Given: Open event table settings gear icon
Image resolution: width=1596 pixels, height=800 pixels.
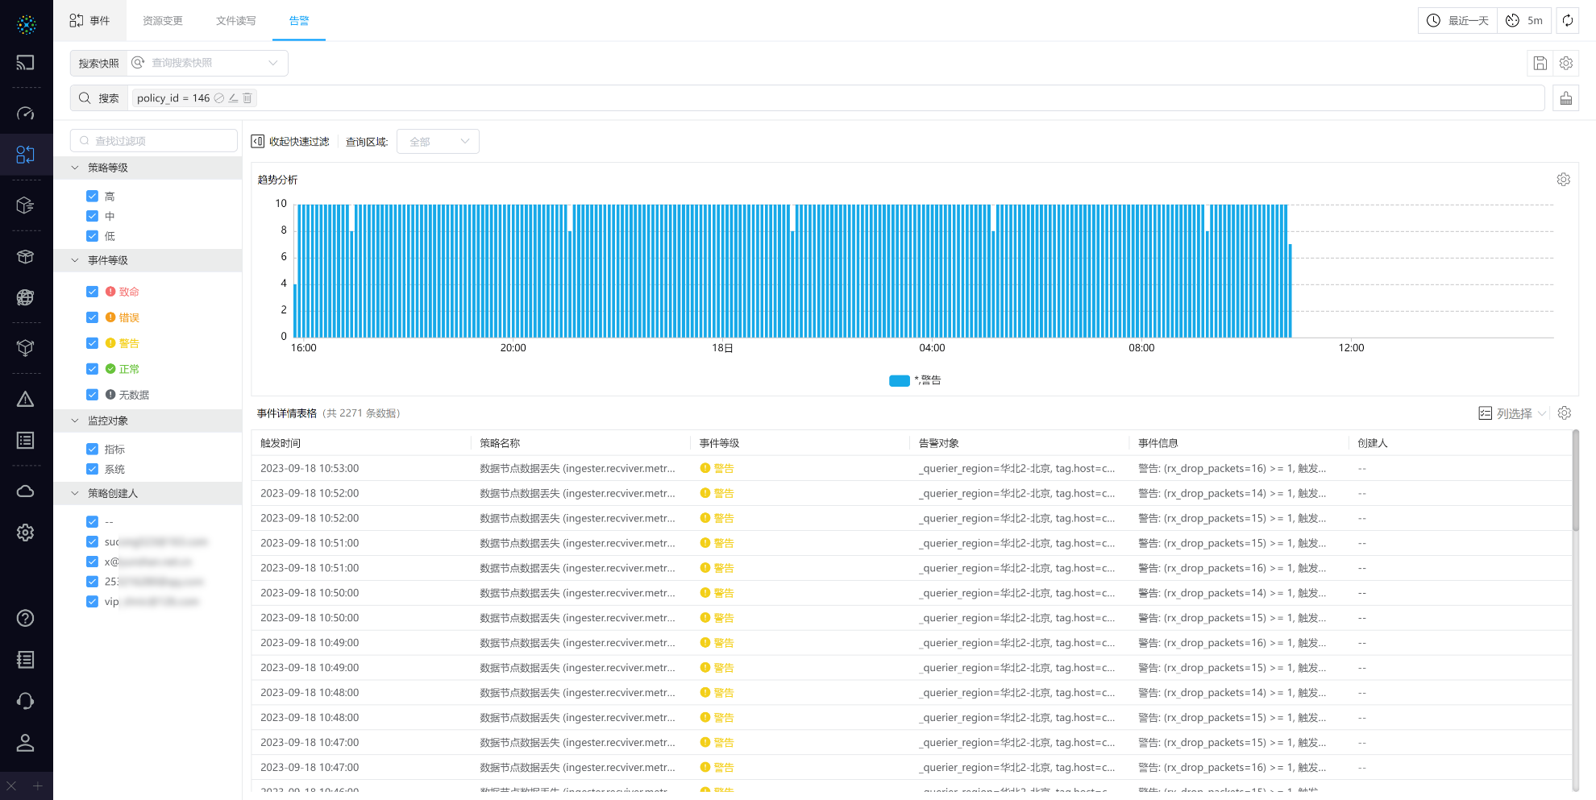Looking at the screenshot, I should click(x=1564, y=413).
